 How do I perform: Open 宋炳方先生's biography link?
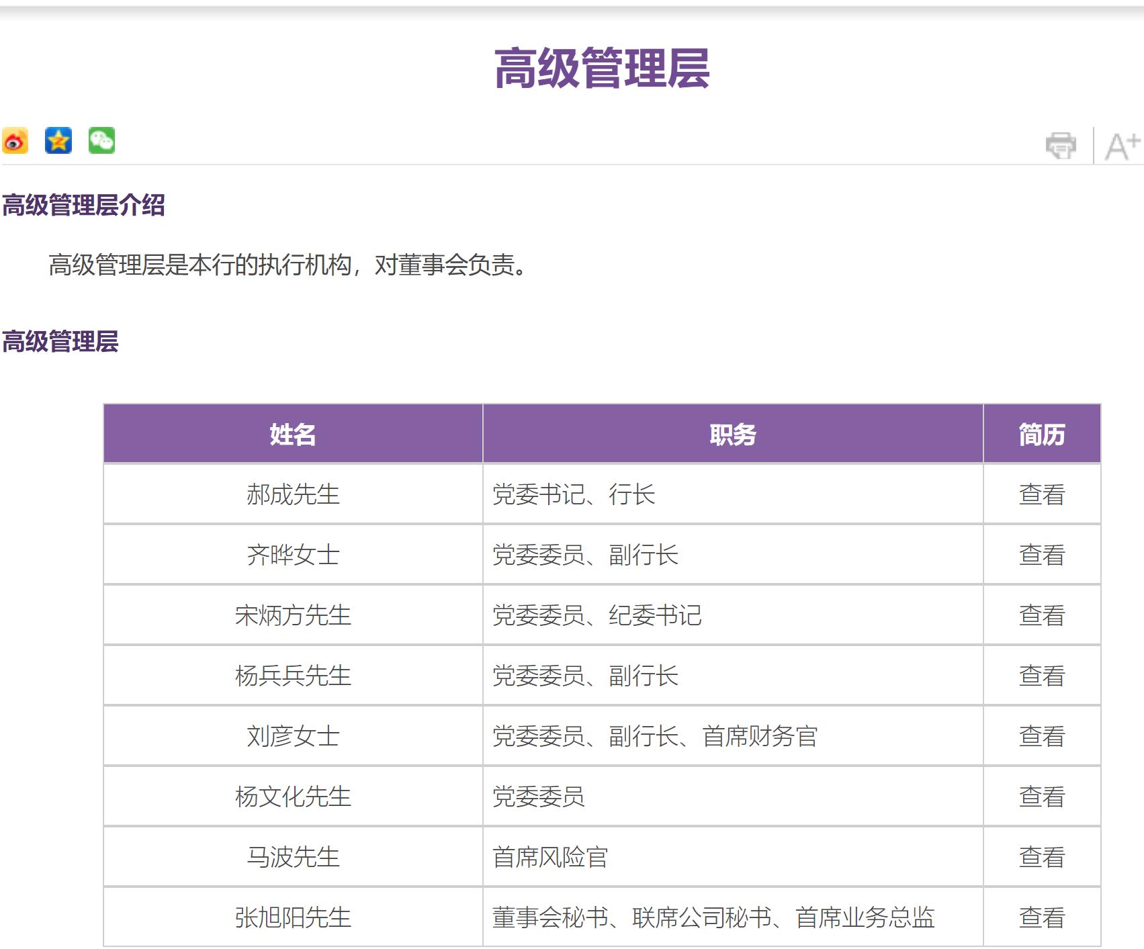click(1042, 615)
